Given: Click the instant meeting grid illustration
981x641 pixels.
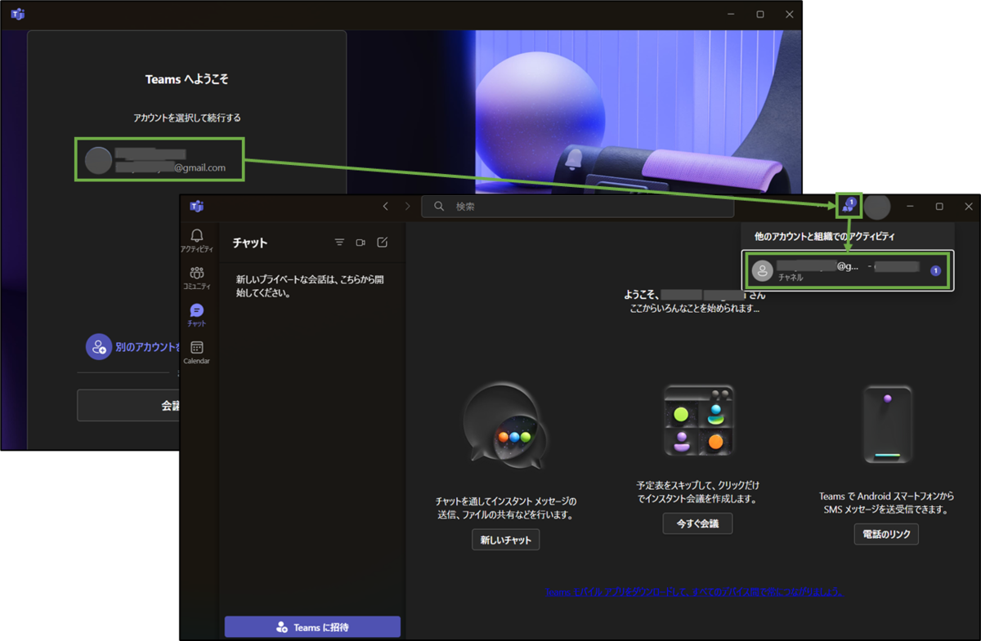Looking at the screenshot, I should pyautogui.click(x=698, y=421).
